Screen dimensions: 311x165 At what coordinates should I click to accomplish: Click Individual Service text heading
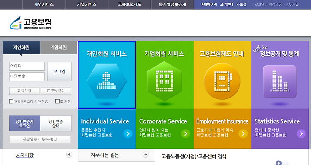point(105,121)
